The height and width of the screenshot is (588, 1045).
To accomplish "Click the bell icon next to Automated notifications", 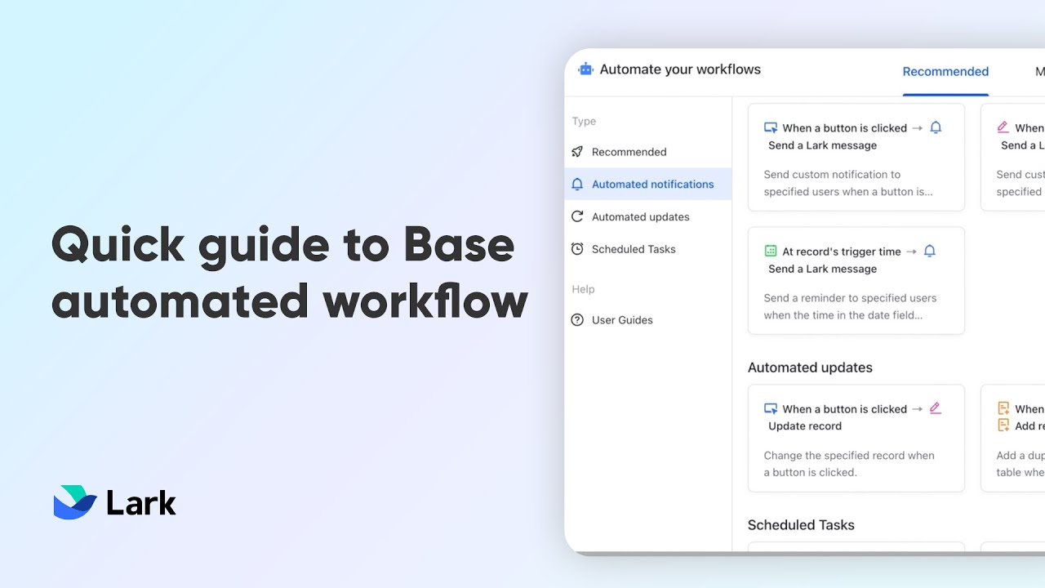I will coord(577,185).
